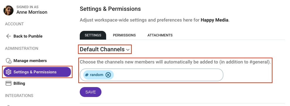
Task: Collapse the Default Channels chevron arrow
Action: pos(128,50)
